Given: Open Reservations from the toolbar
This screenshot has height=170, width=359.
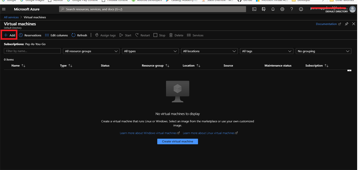Looking at the screenshot, I should 30,35.
